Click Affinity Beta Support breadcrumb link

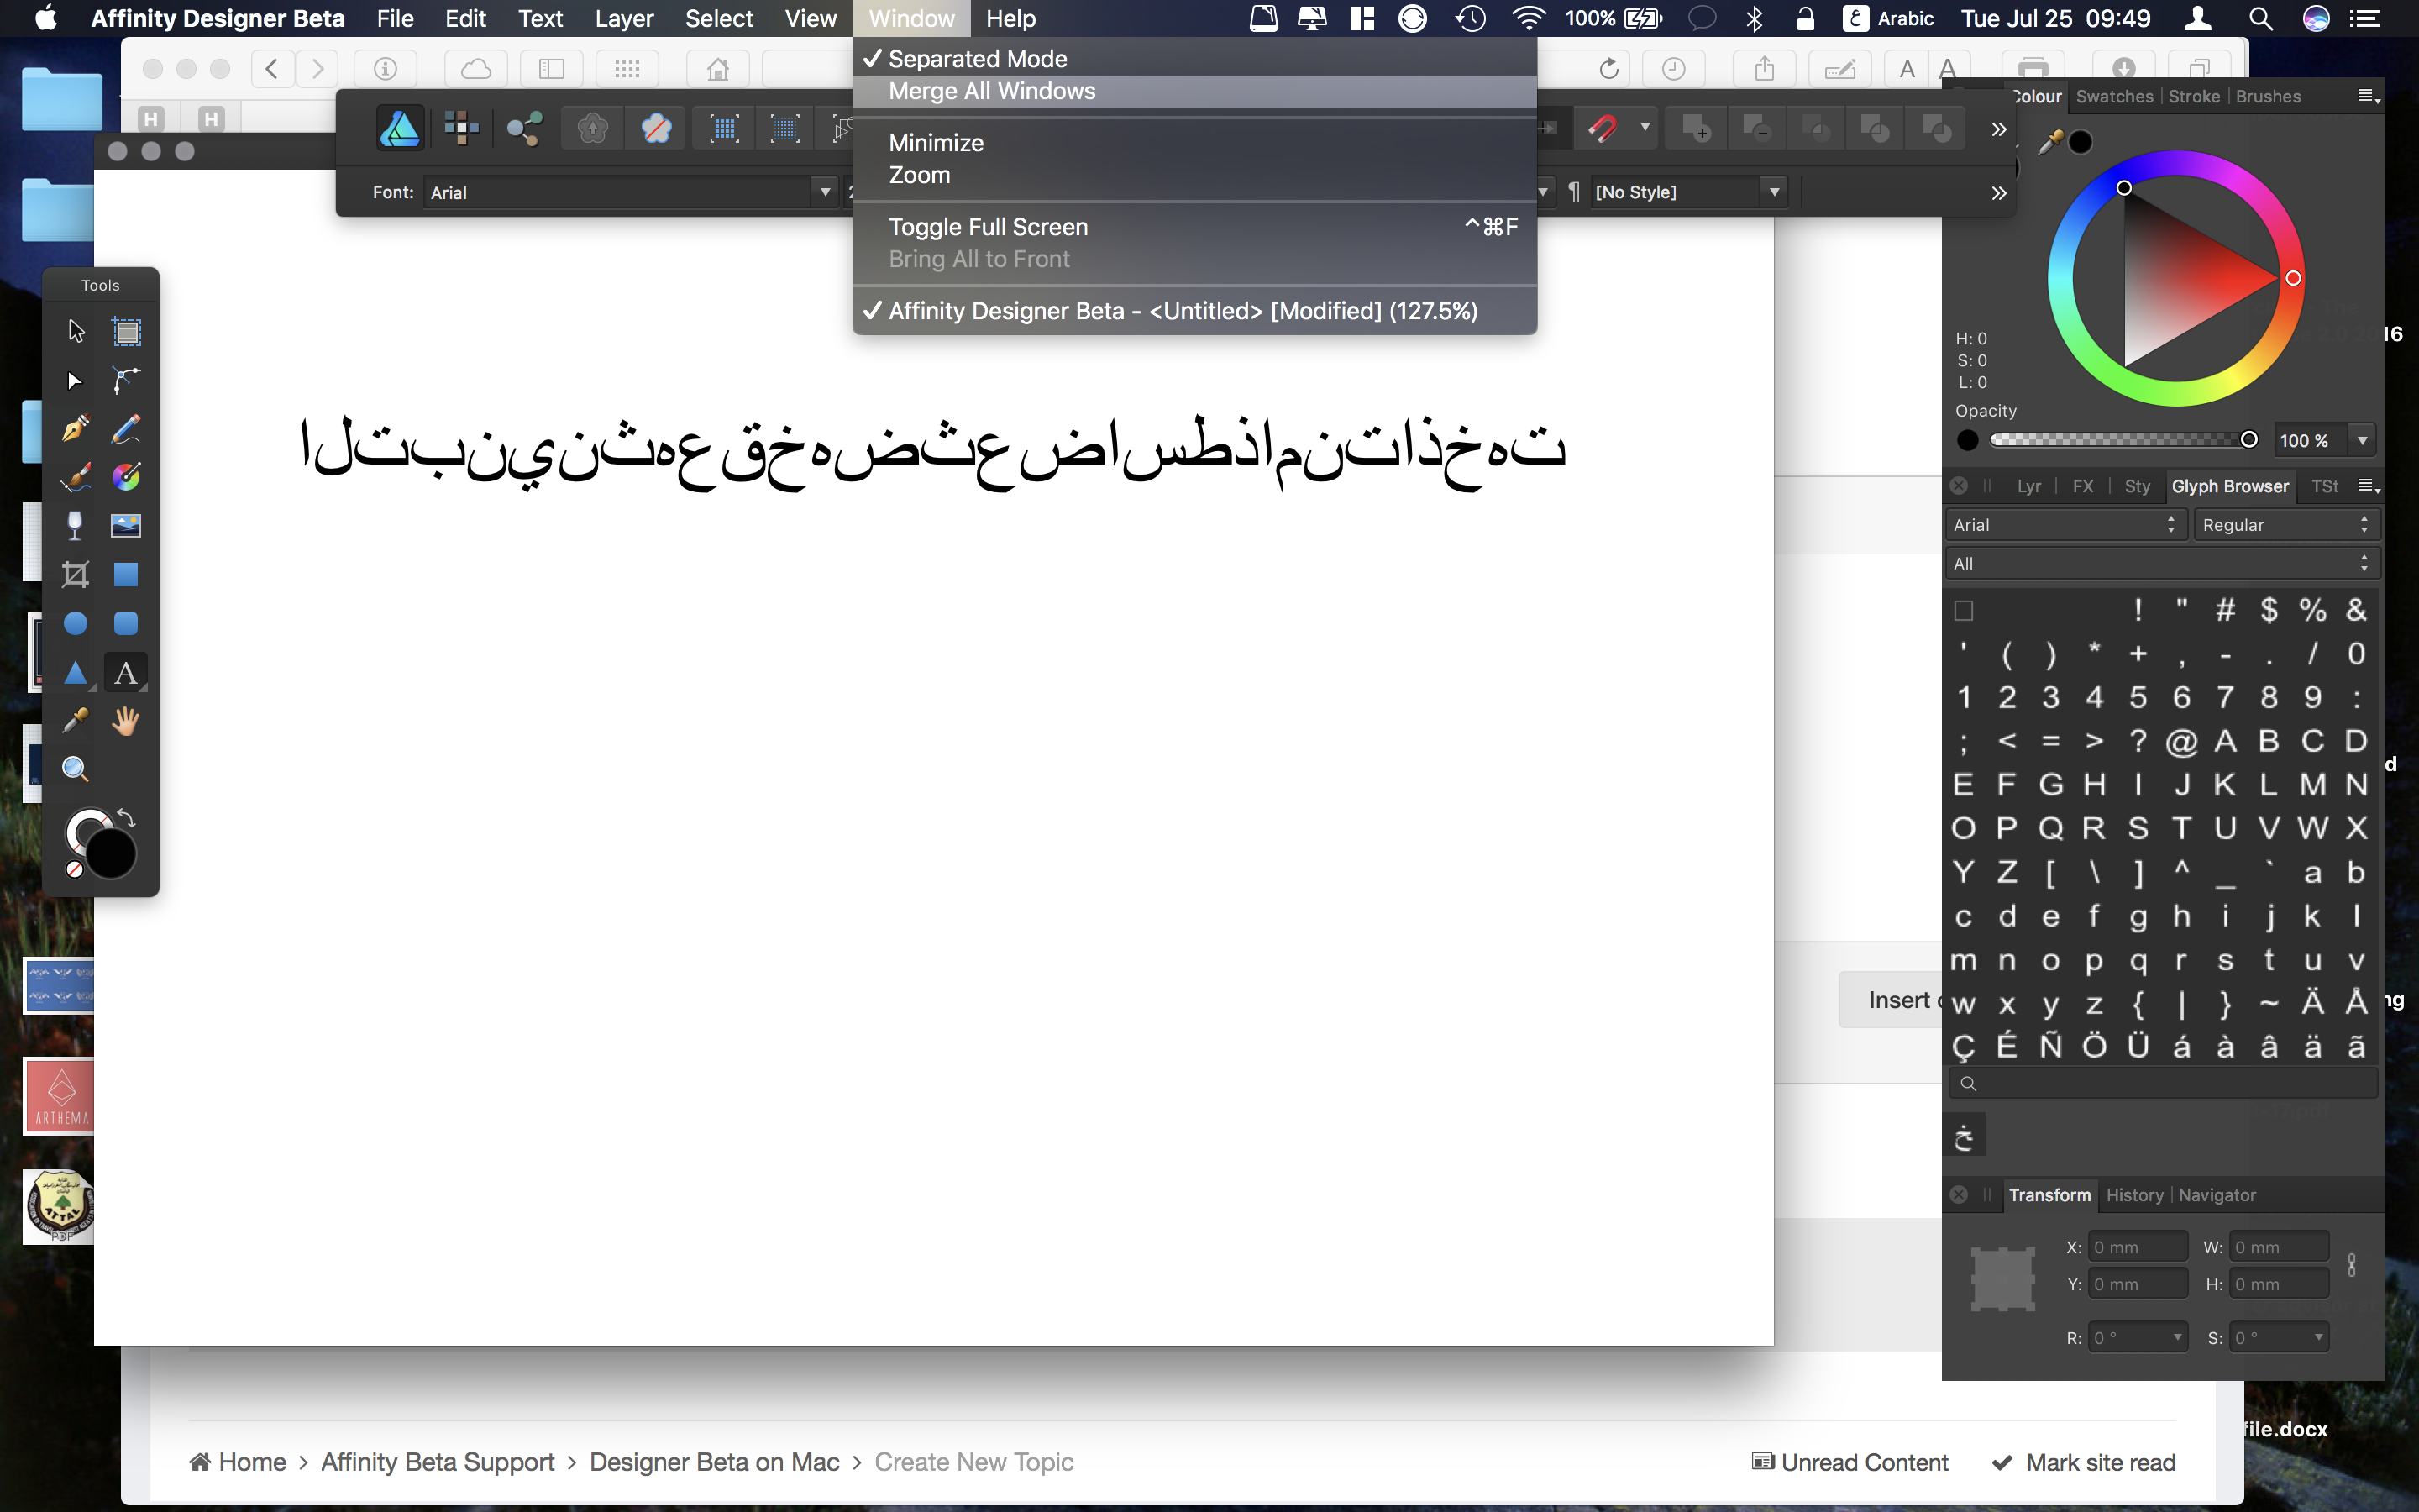click(x=437, y=1462)
